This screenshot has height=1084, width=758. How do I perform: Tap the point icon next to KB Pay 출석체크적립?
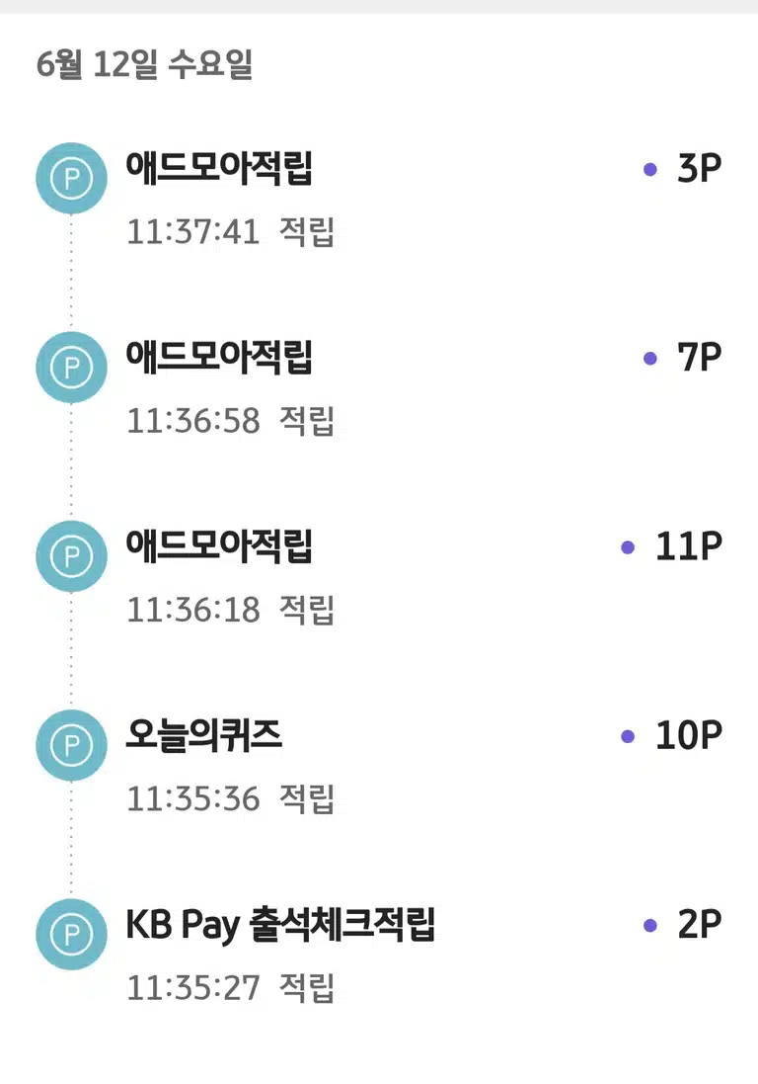[71, 934]
